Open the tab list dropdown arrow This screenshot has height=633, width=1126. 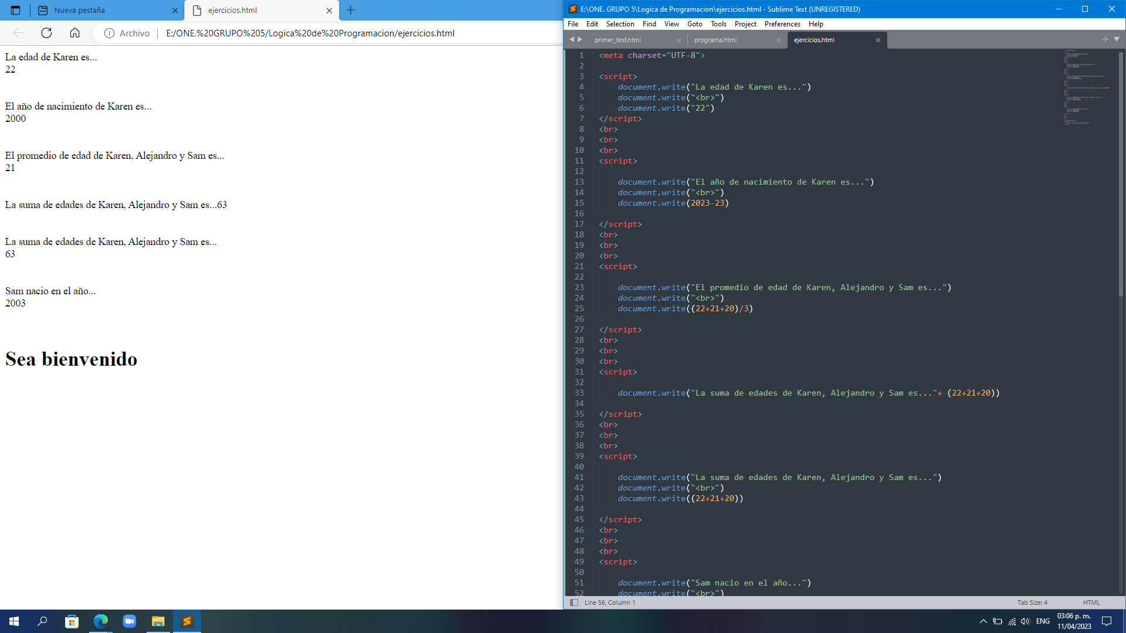(x=1116, y=39)
